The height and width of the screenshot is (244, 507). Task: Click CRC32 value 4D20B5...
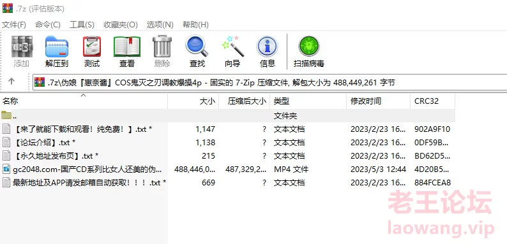432,169
